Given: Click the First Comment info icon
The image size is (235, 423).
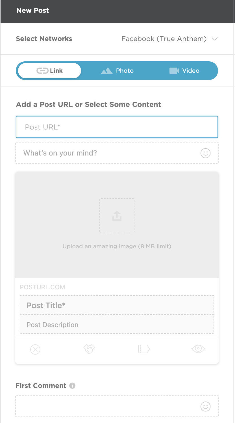Looking at the screenshot, I should point(72,386).
